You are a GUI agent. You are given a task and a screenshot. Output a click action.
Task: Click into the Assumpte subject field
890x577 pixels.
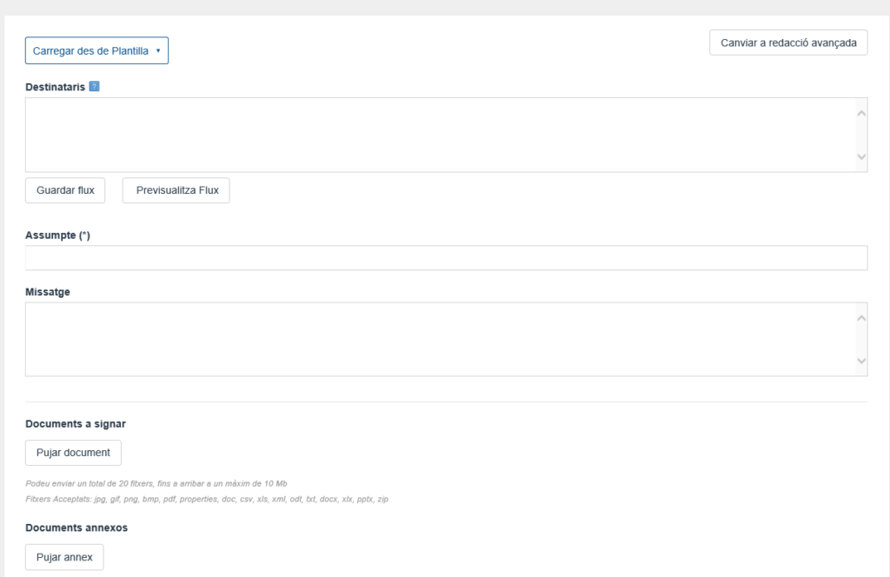(446, 258)
